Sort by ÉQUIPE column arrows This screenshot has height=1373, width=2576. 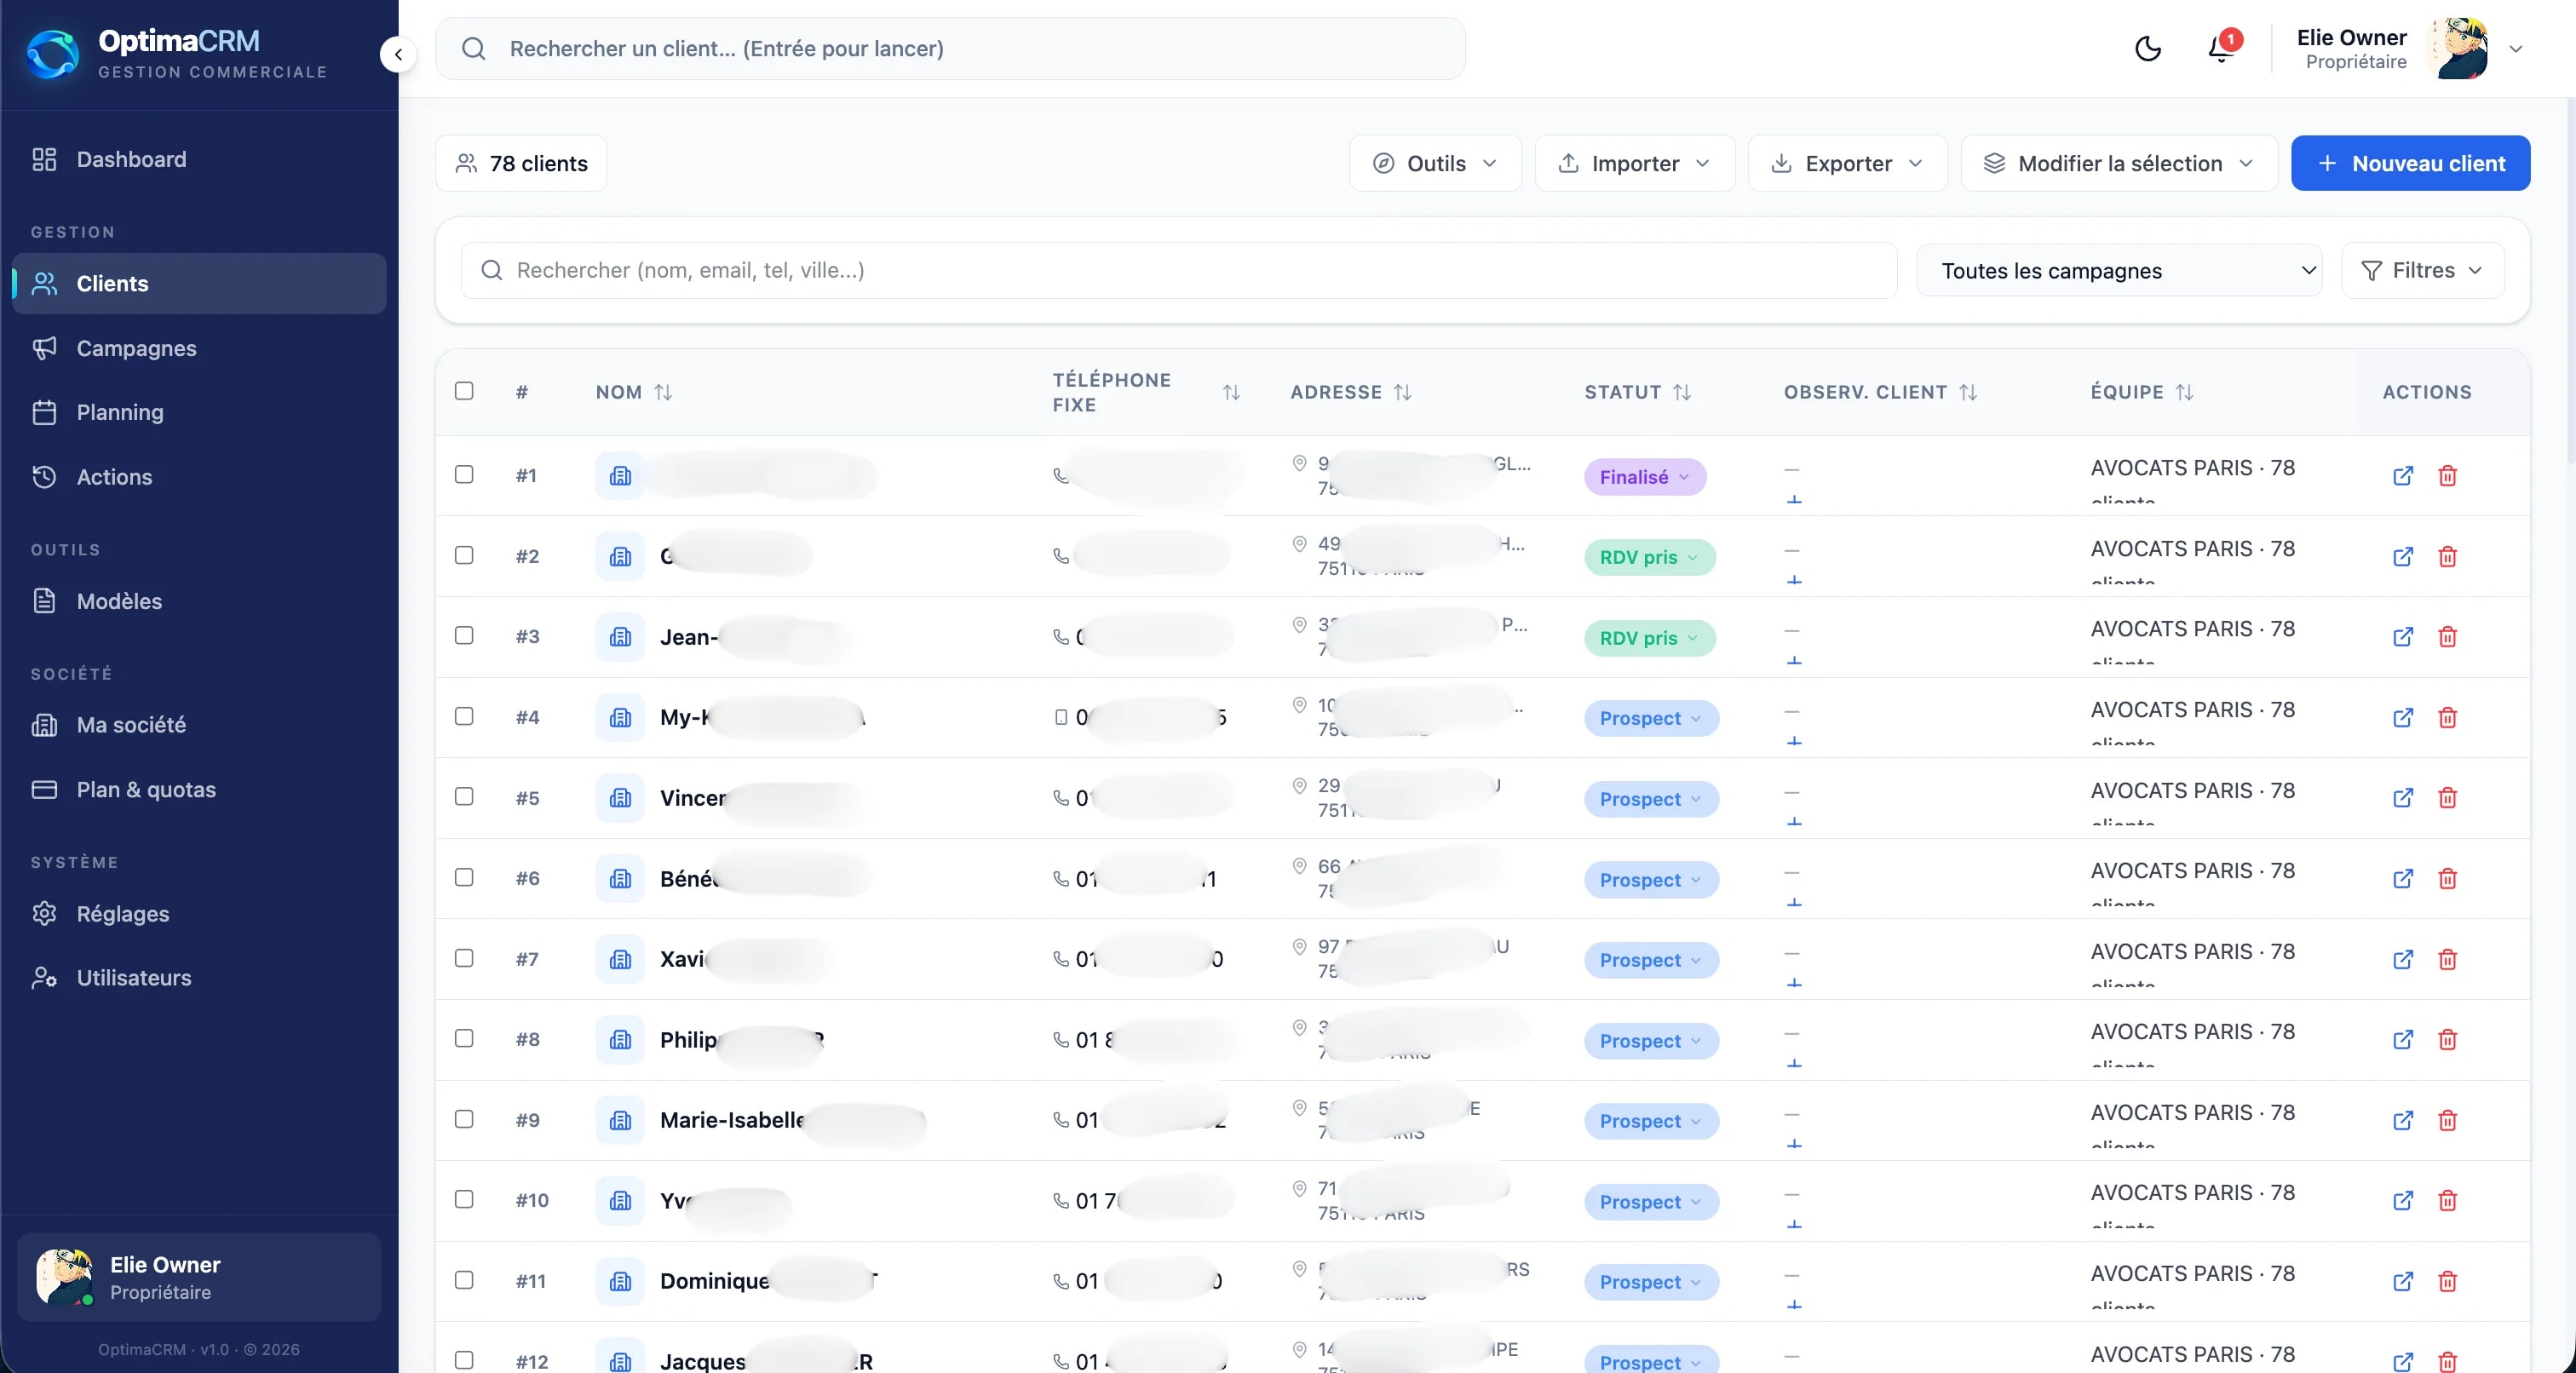(x=2184, y=392)
